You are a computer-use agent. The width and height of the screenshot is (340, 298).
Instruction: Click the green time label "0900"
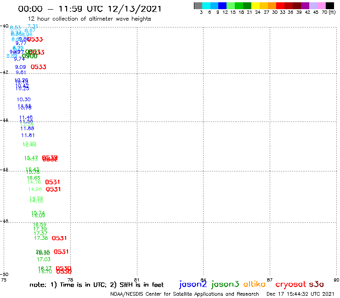30,56
